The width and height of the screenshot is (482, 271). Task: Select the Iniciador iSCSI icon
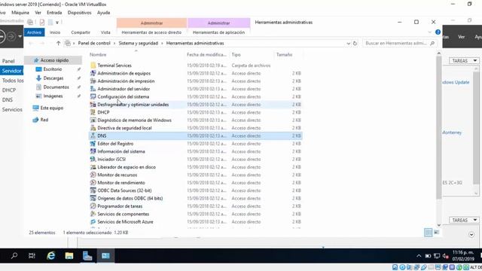(x=93, y=159)
